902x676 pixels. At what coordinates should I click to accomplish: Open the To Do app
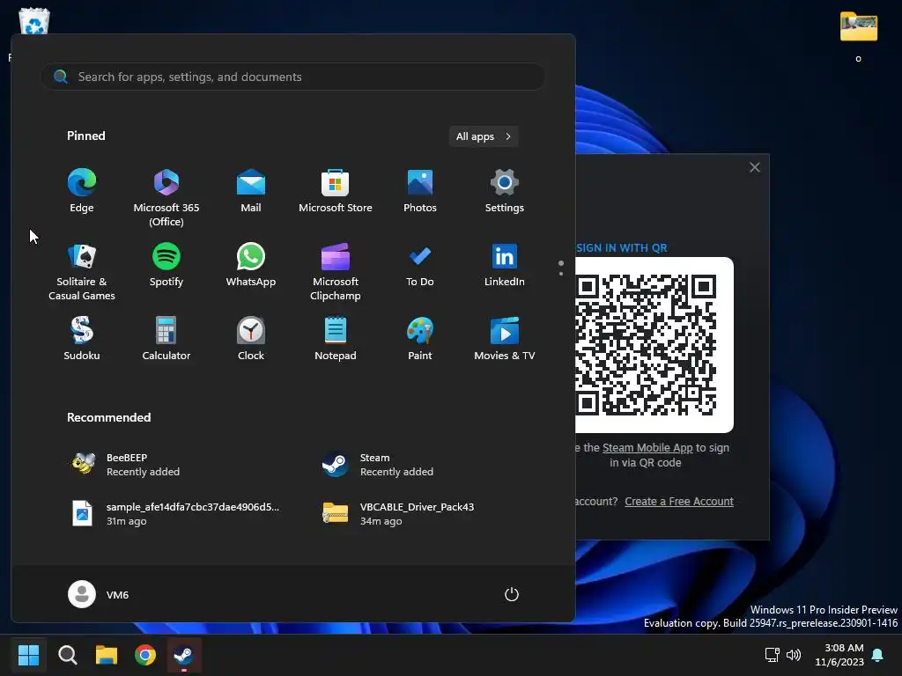coord(420,265)
